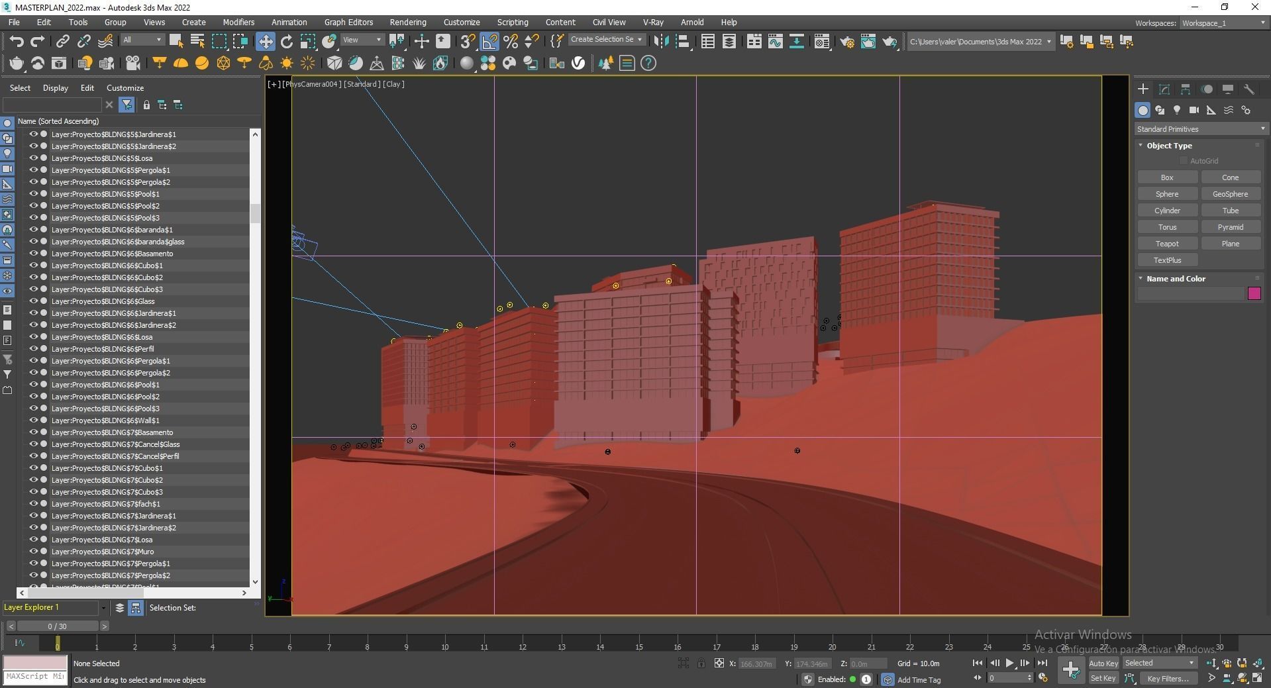Select the Select and Rotate tool
The image size is (1271, 688).
click(287, 41)
